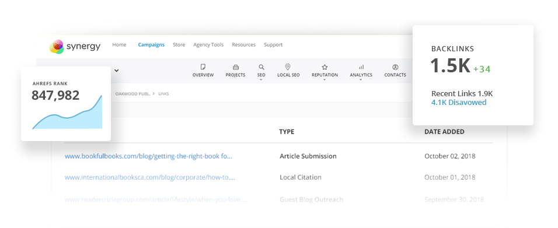Image resolution: width=558 pixels, height=228 pixels.
Task: Click the 1.5K backlinks value
Action: [x=451, y=66]
